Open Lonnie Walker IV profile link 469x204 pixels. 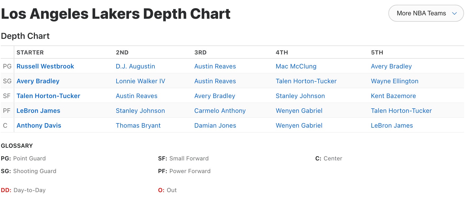pos(140,81)
